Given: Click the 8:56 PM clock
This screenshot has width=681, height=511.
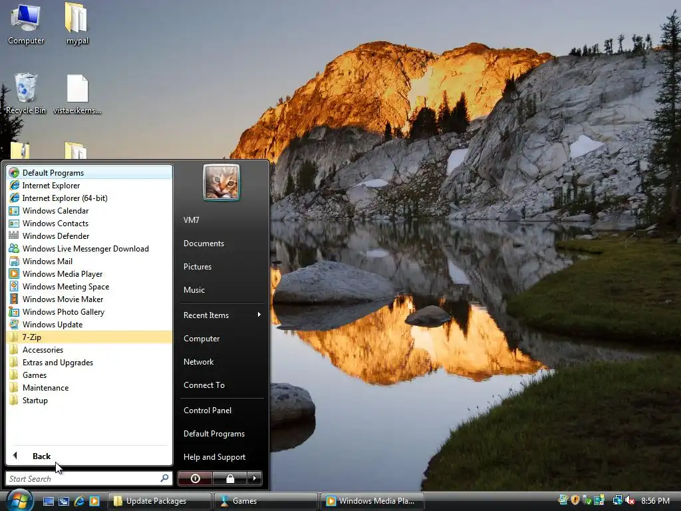Looking at the screenshot, I should point(655,500).
